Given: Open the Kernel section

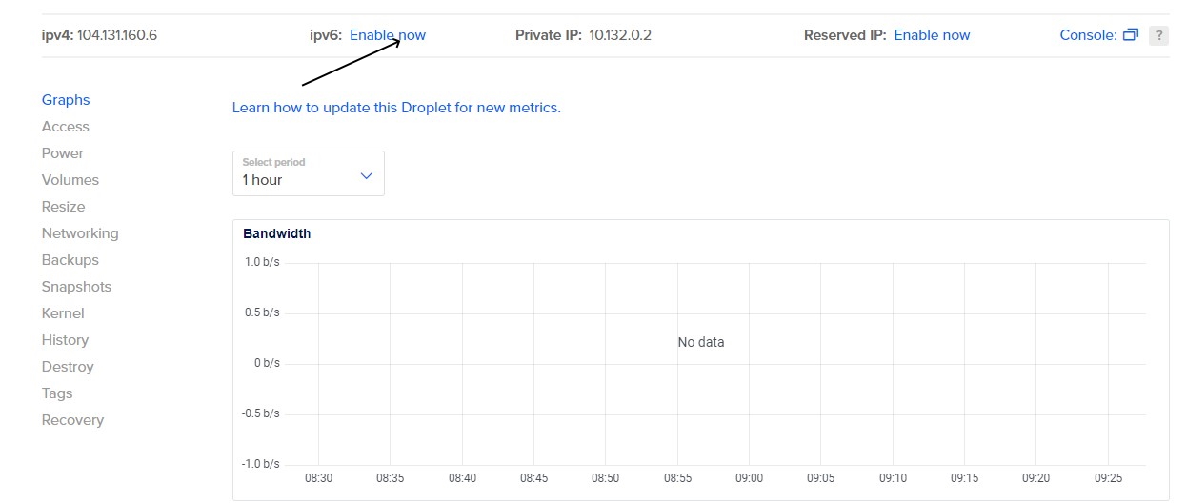Looking at the screenshot, I should (63, 313).
